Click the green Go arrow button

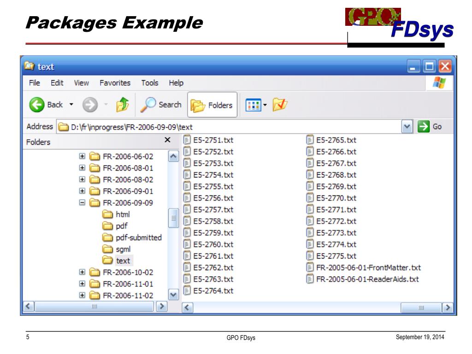click(x=424, y=126)
